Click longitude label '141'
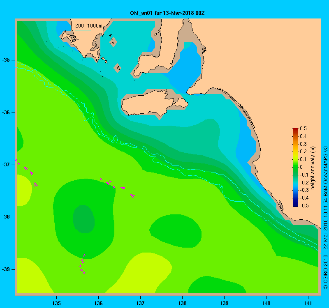The image size is (329, 308). pyautogui.click(x=308, y=303)
